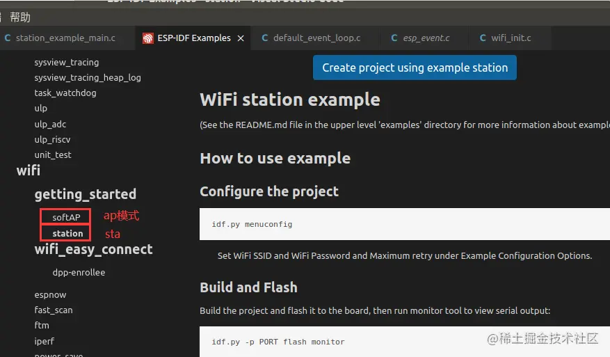Switch to the default_event_loop.c tab
Image resolution: width=610 pixels, height=357 pixels.
coord(316,38)
